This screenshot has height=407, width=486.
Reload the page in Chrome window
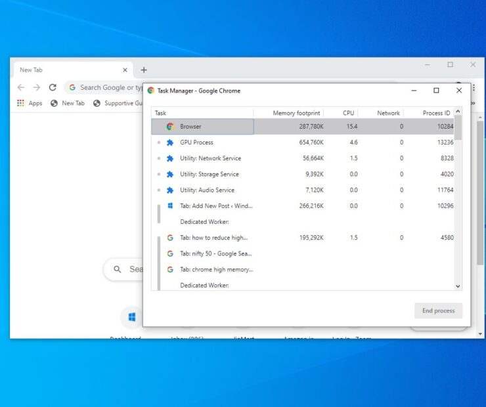point(53,87)
